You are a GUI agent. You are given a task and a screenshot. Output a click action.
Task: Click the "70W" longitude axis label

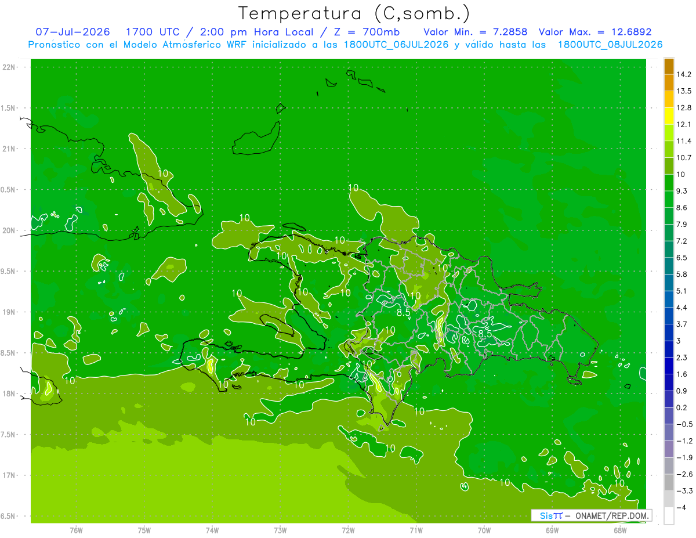click(484, 530)
